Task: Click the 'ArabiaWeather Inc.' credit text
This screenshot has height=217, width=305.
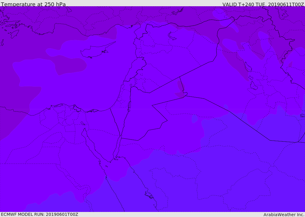Action: pos(284,215)
